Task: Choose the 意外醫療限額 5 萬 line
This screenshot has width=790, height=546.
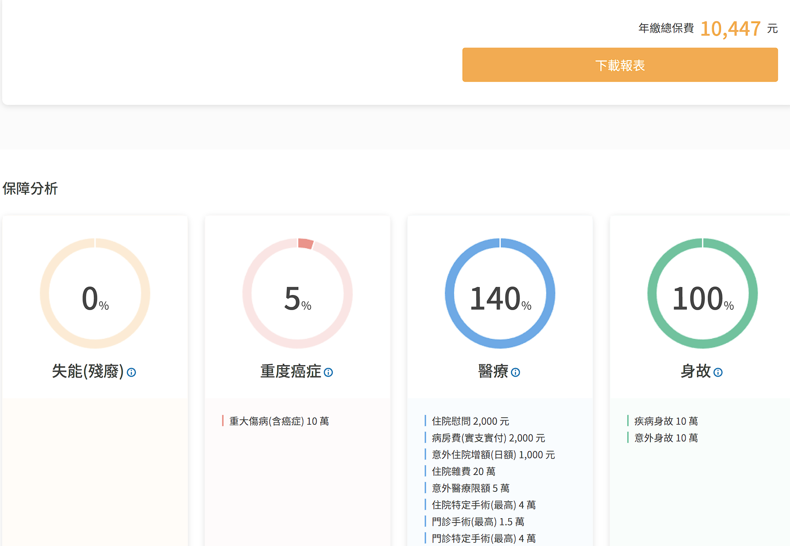Action: tap(470, 488)
